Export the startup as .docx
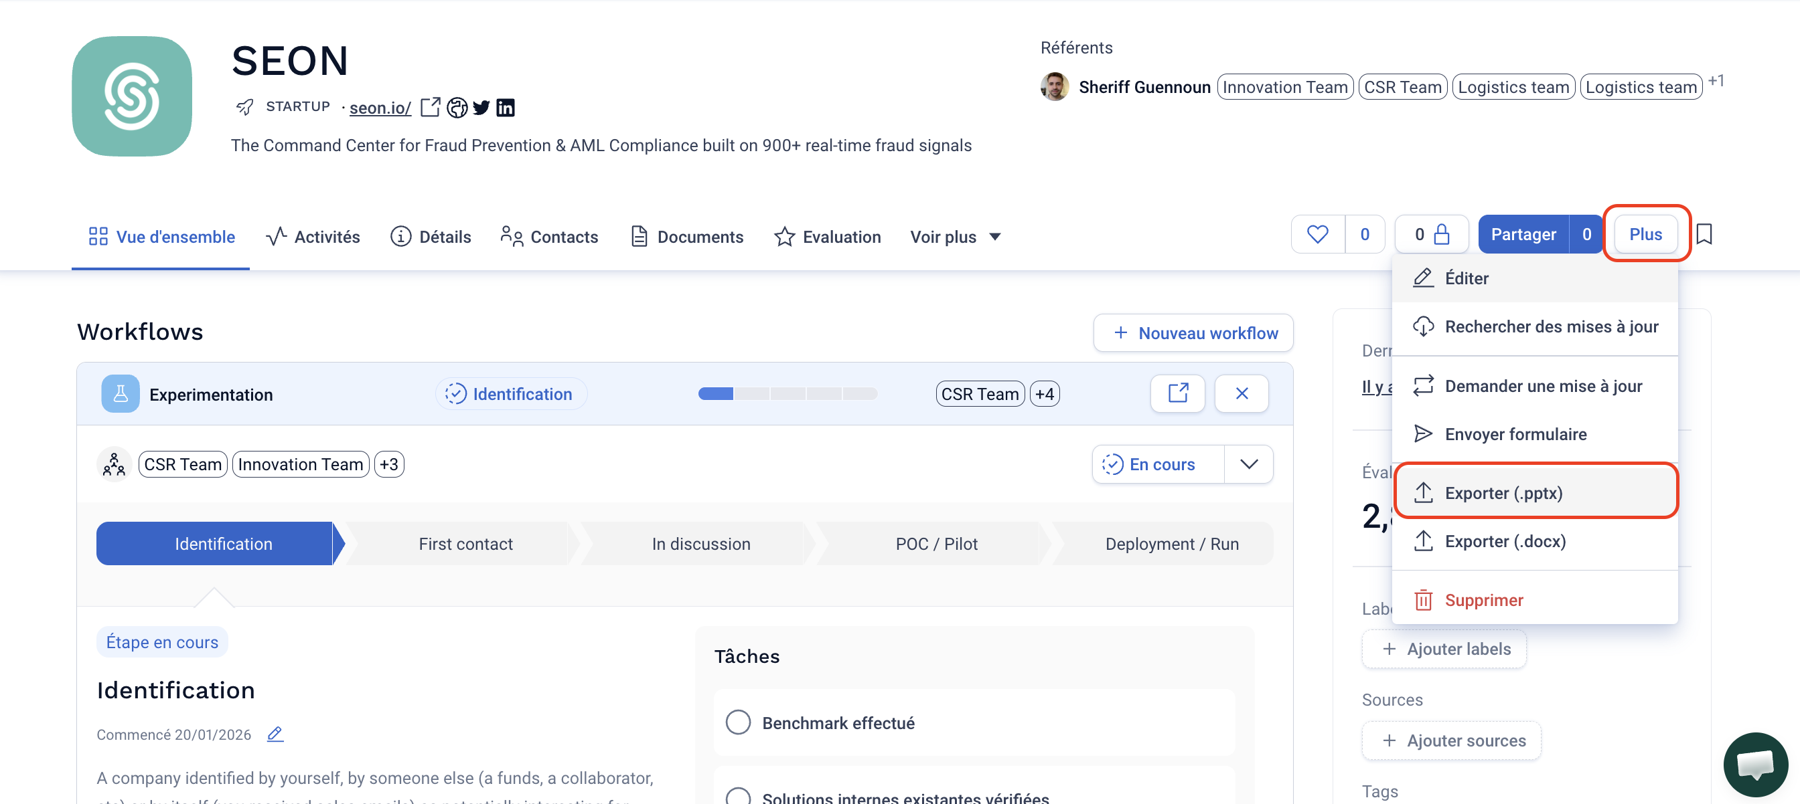1800x804 pixels. (1535, 541)
